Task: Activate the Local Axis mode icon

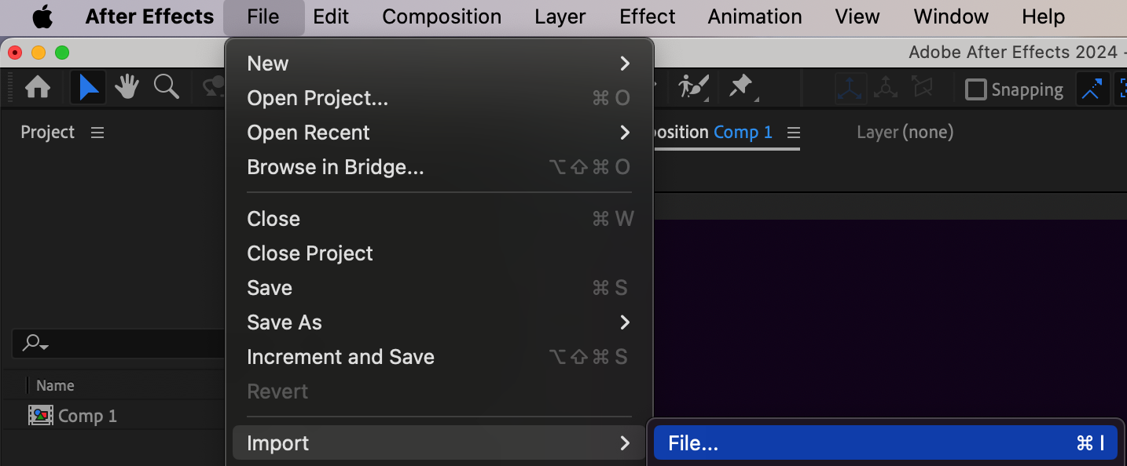Action: pyautogui.click(x=850, y=89)
